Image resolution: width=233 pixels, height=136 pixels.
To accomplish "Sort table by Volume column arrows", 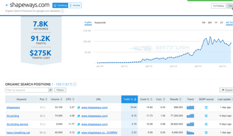I will [x=61, y=99].
